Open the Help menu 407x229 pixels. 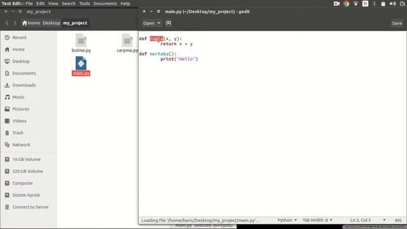tap(125, 4)
